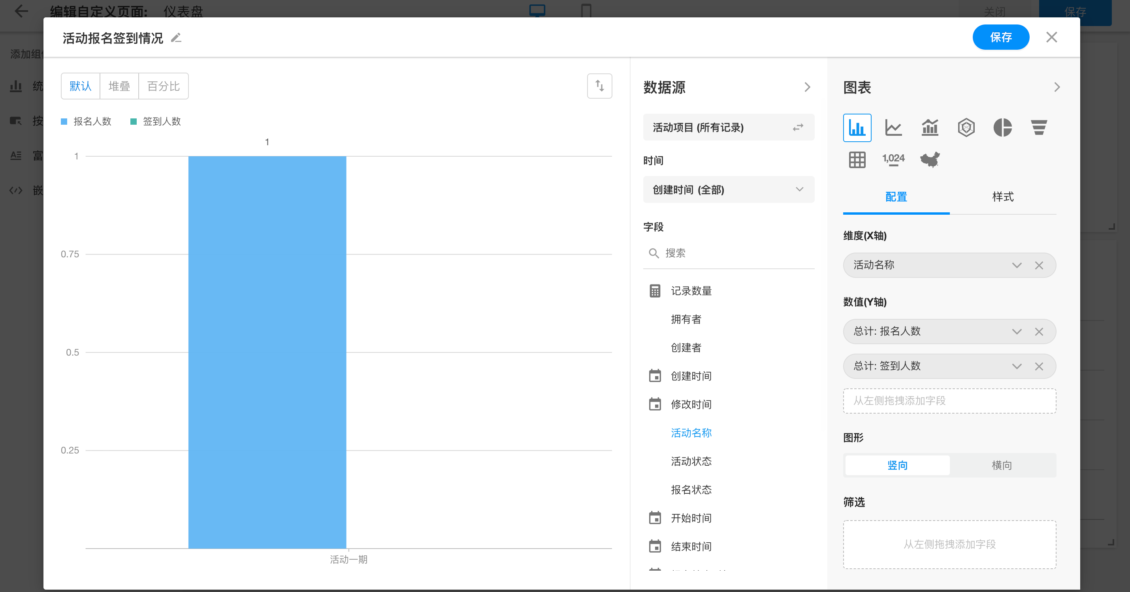Switch to the 样式 tab
Screen dimensions: 1130x592
coord(1002,197)
